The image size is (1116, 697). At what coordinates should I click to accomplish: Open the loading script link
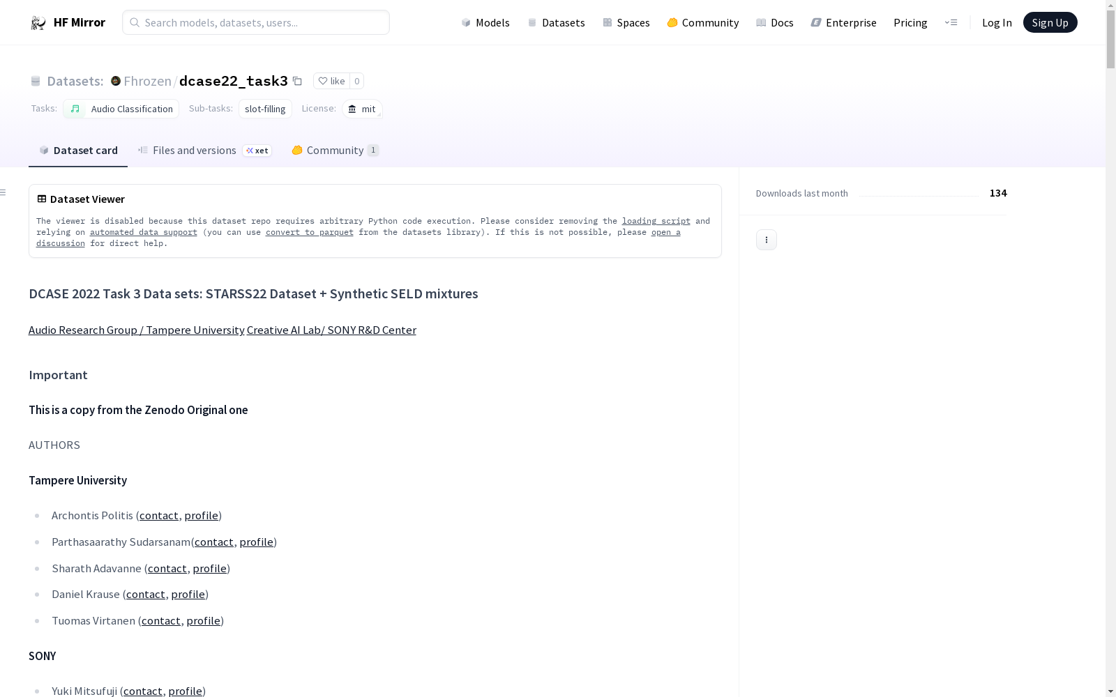[656, 221]
